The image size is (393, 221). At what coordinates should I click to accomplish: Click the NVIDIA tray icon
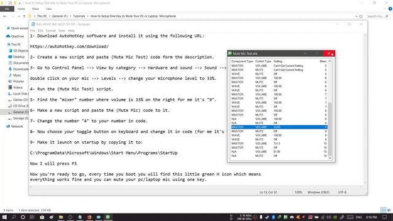tap(335, 217)
